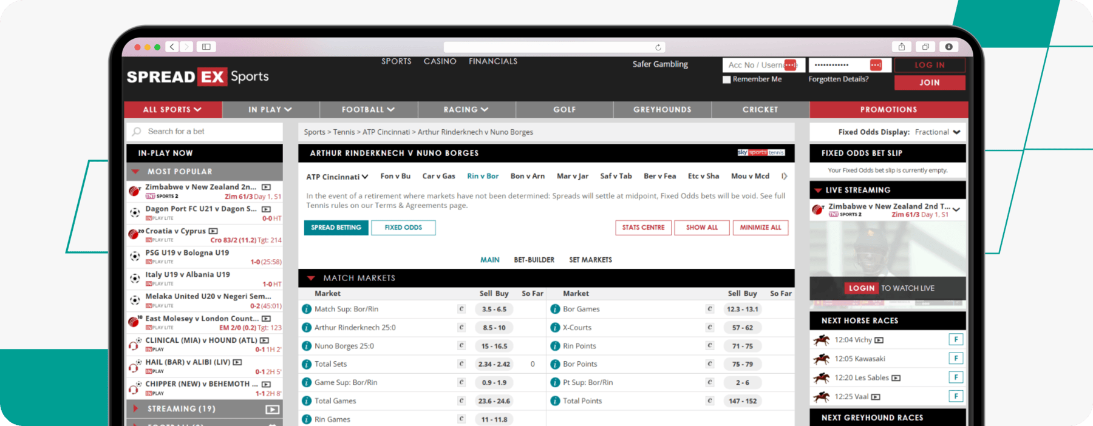The height and width of the screenshot is (426, 1093).
Task: Open Safari downloads icon
Action: point(948,47)
